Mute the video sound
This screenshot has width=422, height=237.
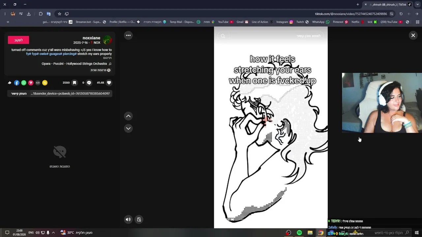128,220
